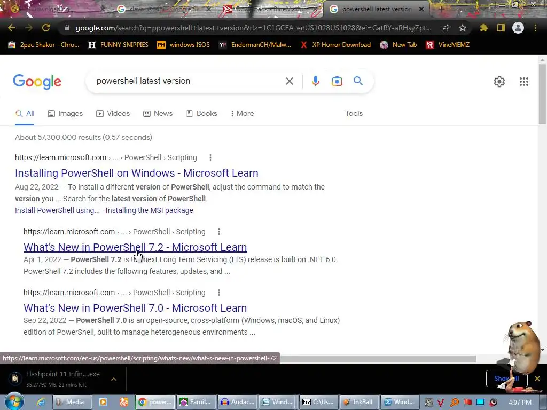
Task: Open options menu for Installing PowerShell result
Action: [210, 157]
